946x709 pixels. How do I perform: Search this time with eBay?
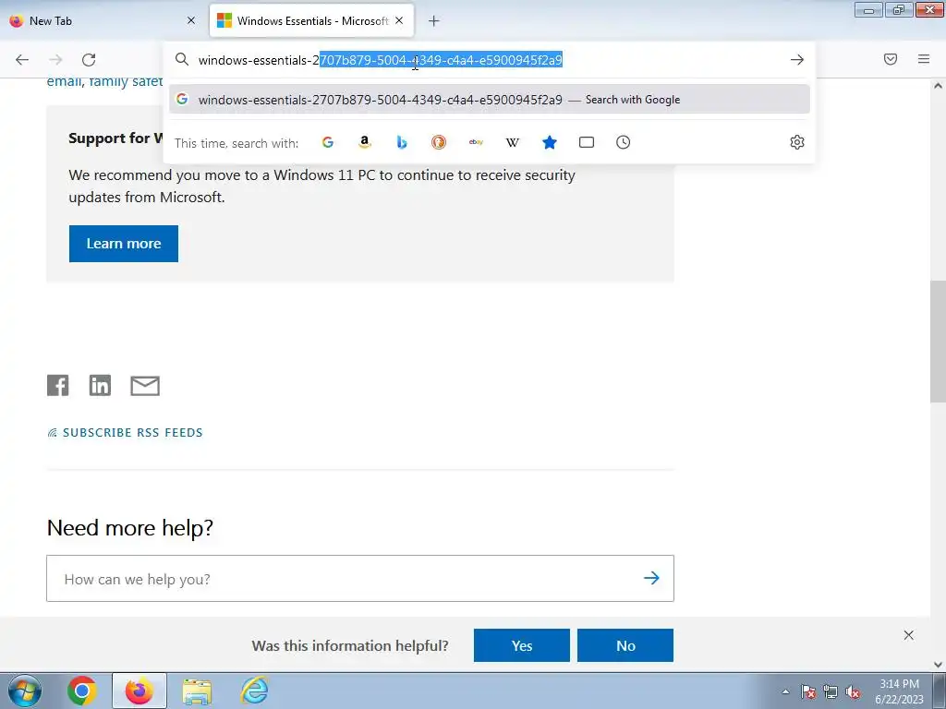tap(476, 142)
